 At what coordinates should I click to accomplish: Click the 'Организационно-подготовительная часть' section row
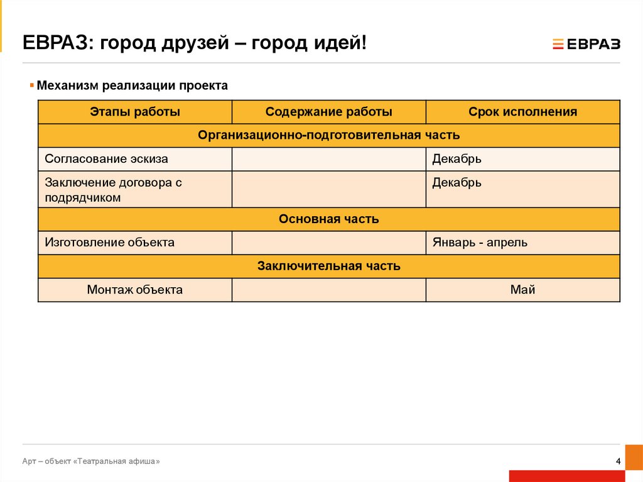[329, 135]
